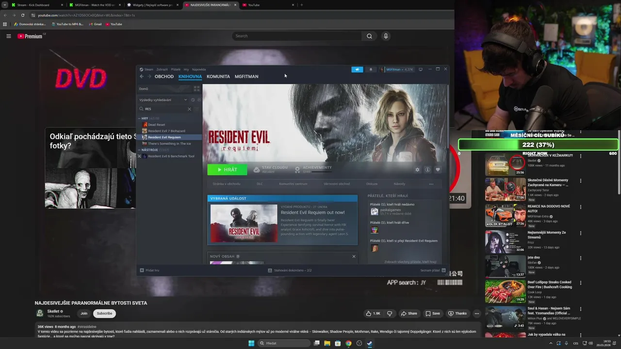Subscribe to the Skellet channel
Screen dimensions: 621x349
[x=104, y=314]
